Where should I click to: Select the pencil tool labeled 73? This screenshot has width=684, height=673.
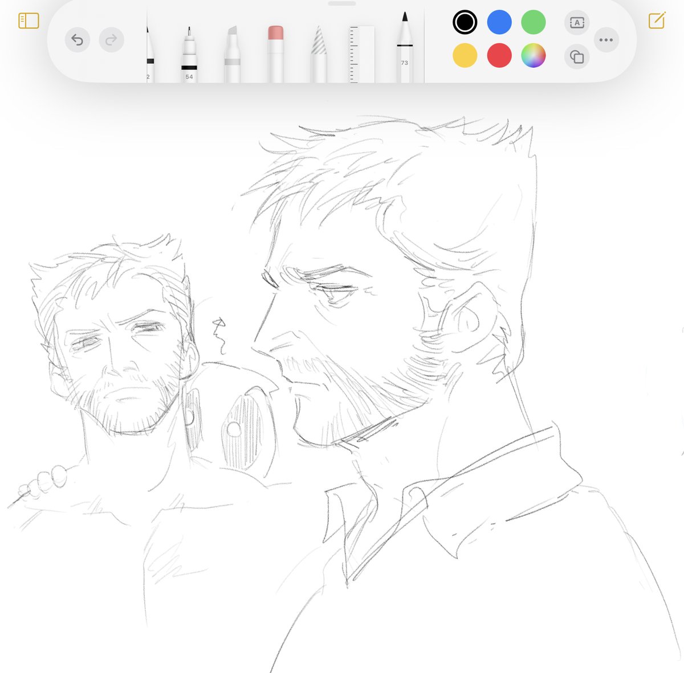(x=405, y=47)
